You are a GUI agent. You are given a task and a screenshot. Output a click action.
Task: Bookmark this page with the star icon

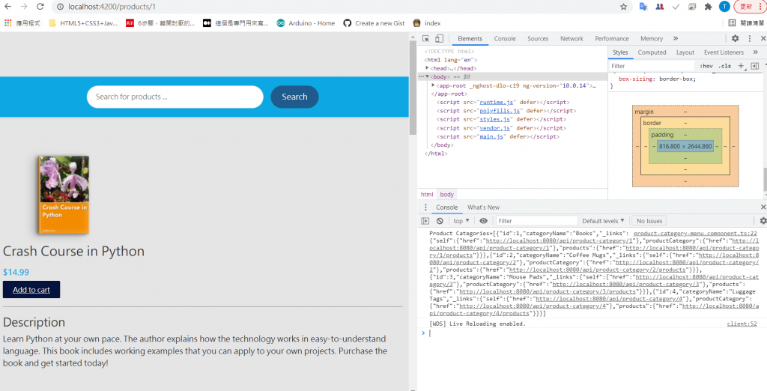(x=623, y=7)
